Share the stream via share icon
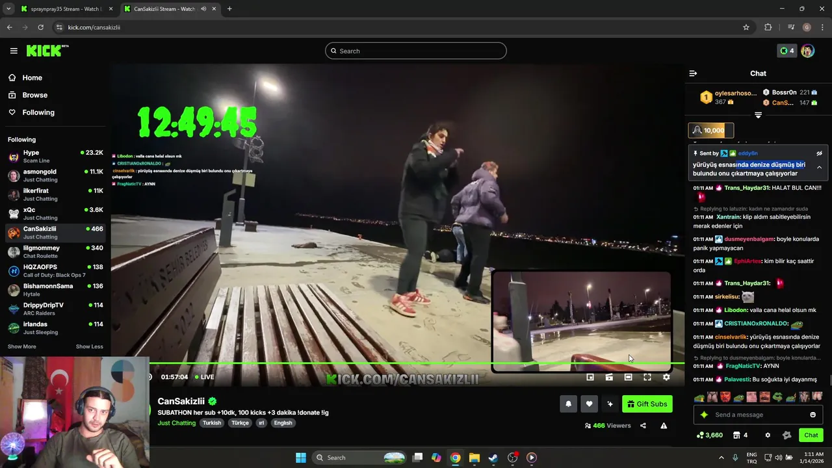The width and height of the screenshot is (832, 468). pyautogui.click(x=643, y=426)
